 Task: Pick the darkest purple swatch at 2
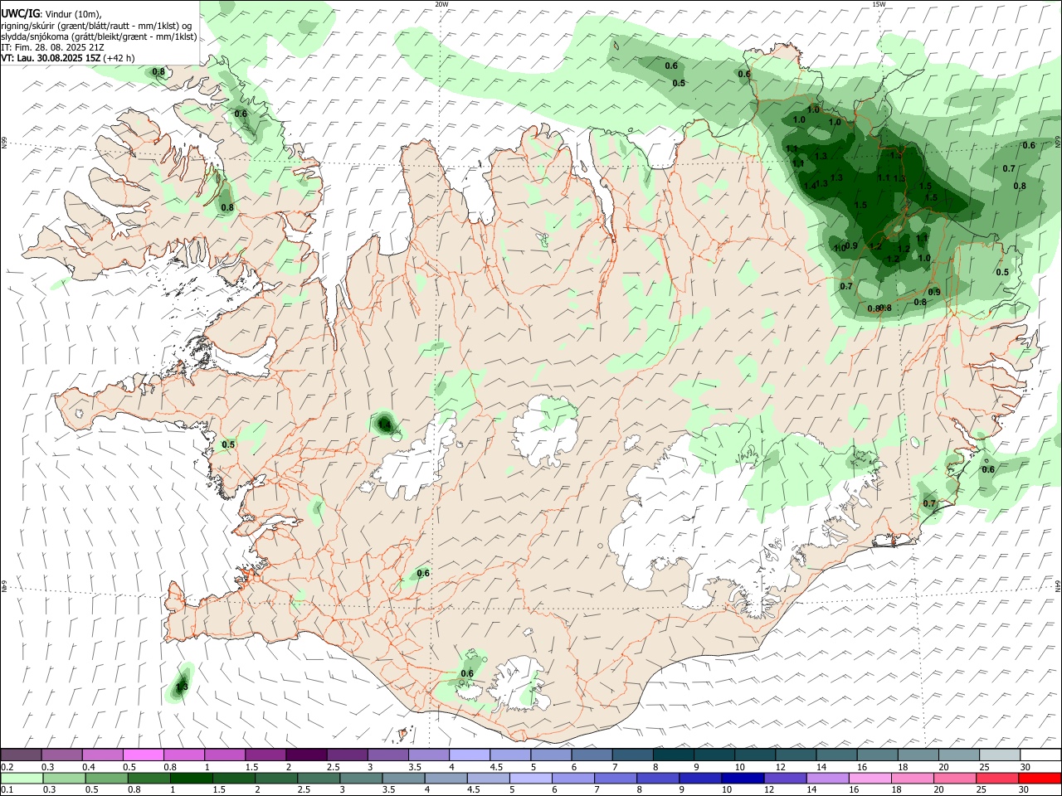pos(305,755)
